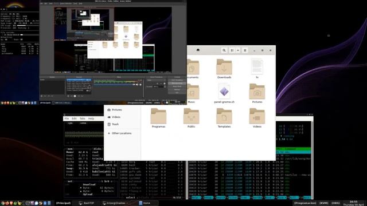
Task: Open Scene Collection menu in OBS
Action: coord(66,3)
